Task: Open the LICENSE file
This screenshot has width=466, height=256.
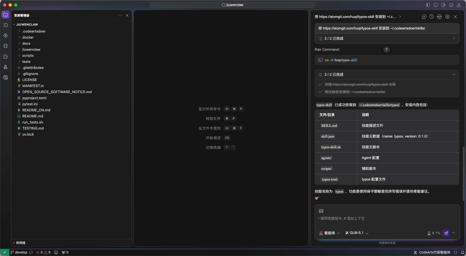Action: (71, 80)
